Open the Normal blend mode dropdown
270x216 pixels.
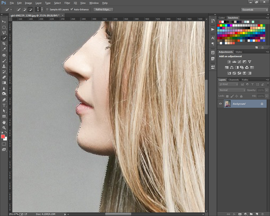tap(232, 90)
